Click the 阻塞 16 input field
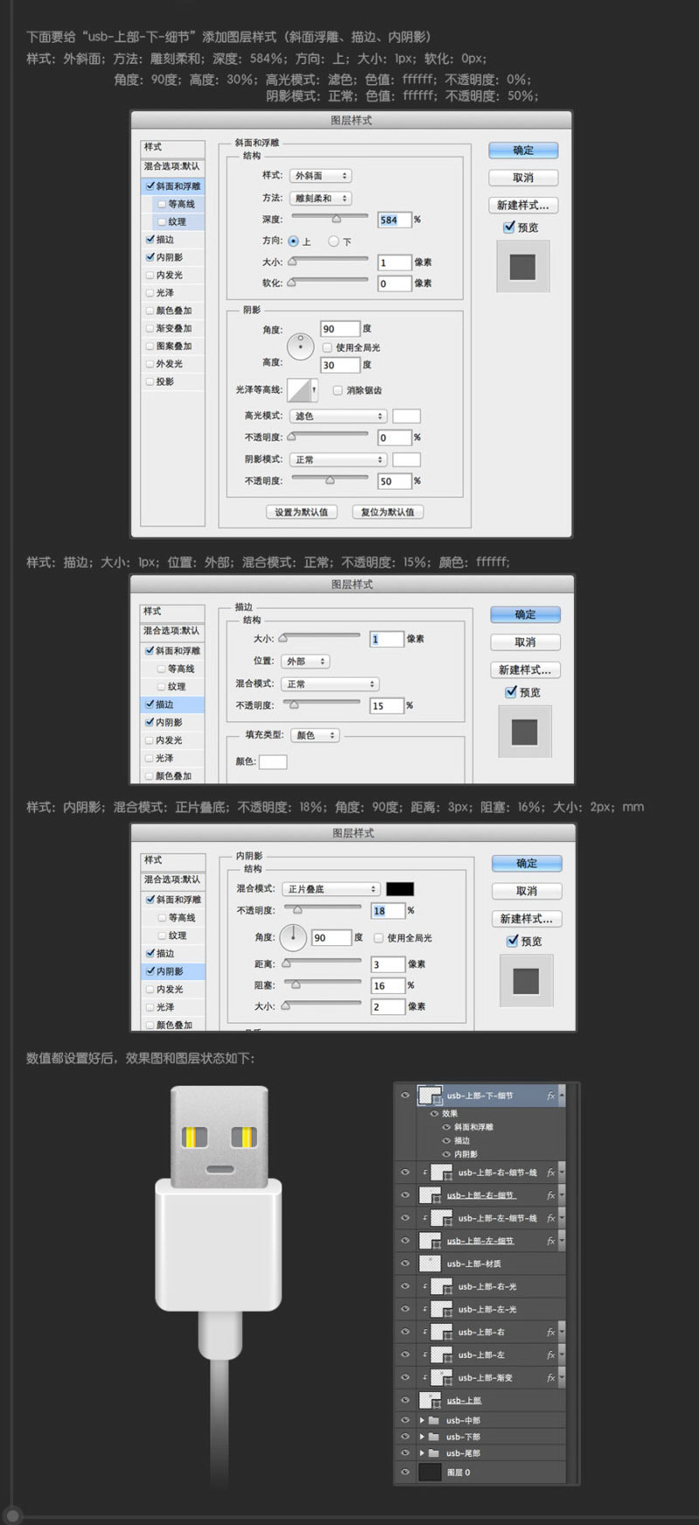Image resolution: width=699 pixels, height=1525 pixels. point(388,985)
